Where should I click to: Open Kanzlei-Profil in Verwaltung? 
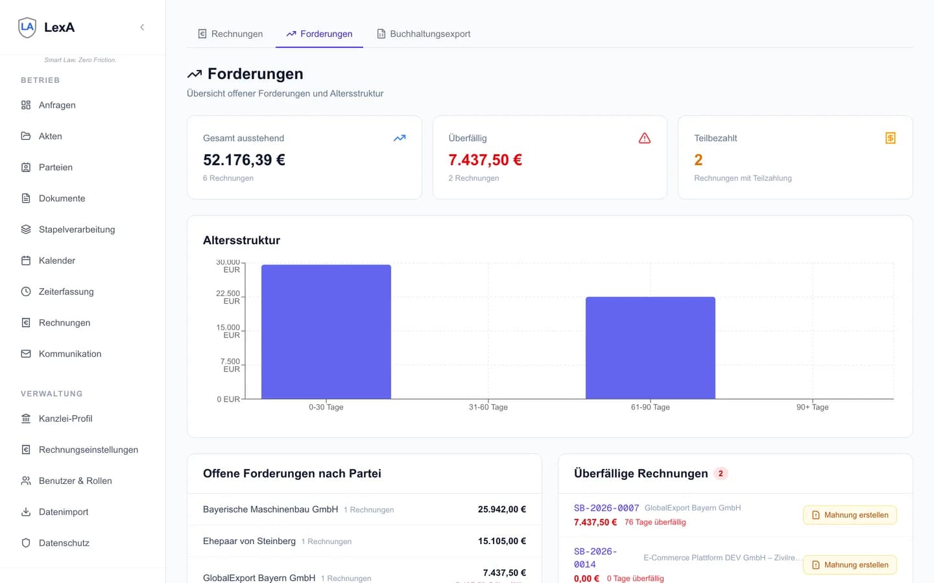[66, 418]
